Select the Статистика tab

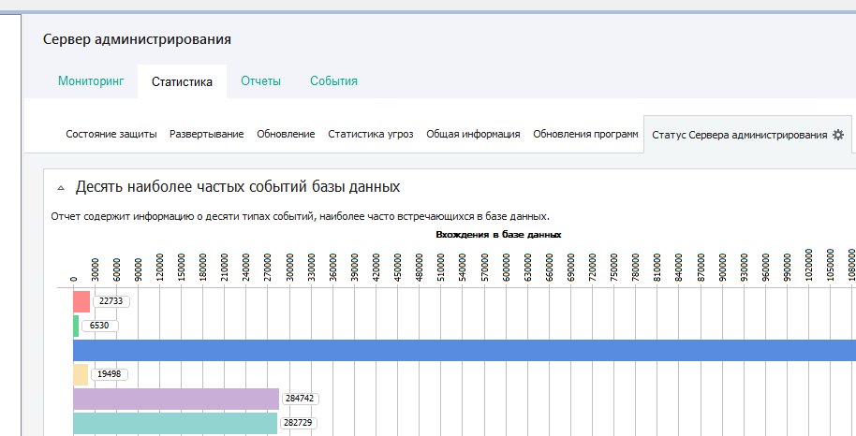182,82
